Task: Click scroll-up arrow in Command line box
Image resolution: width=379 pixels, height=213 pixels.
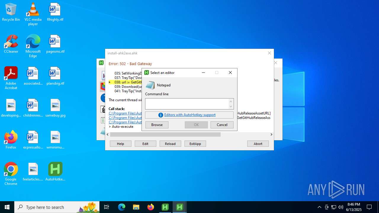Action: (x=231, y=101)
